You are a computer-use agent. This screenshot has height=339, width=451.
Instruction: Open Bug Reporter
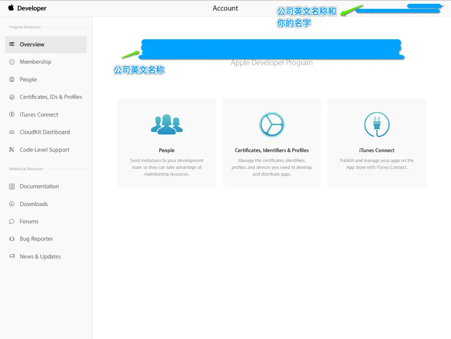pos(36,239)
